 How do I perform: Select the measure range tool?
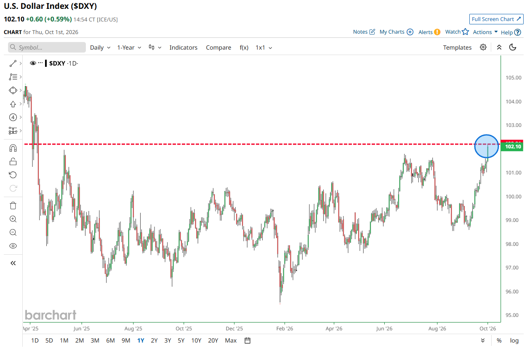click(x=13, y=131)
